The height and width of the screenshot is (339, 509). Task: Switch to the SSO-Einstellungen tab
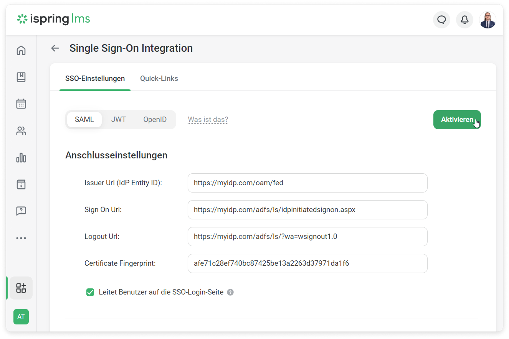coord(95,79)
